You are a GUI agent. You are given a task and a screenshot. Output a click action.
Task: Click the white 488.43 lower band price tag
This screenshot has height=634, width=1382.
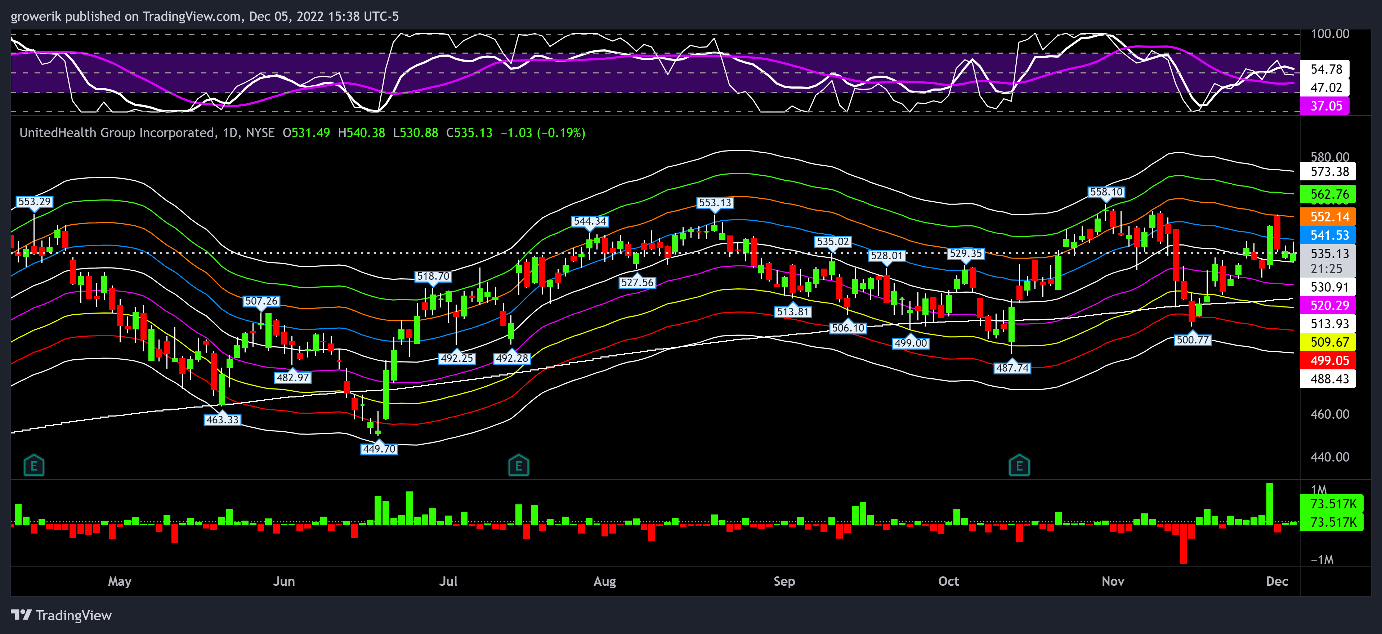pyautogui.click(x=1328, y=379)
